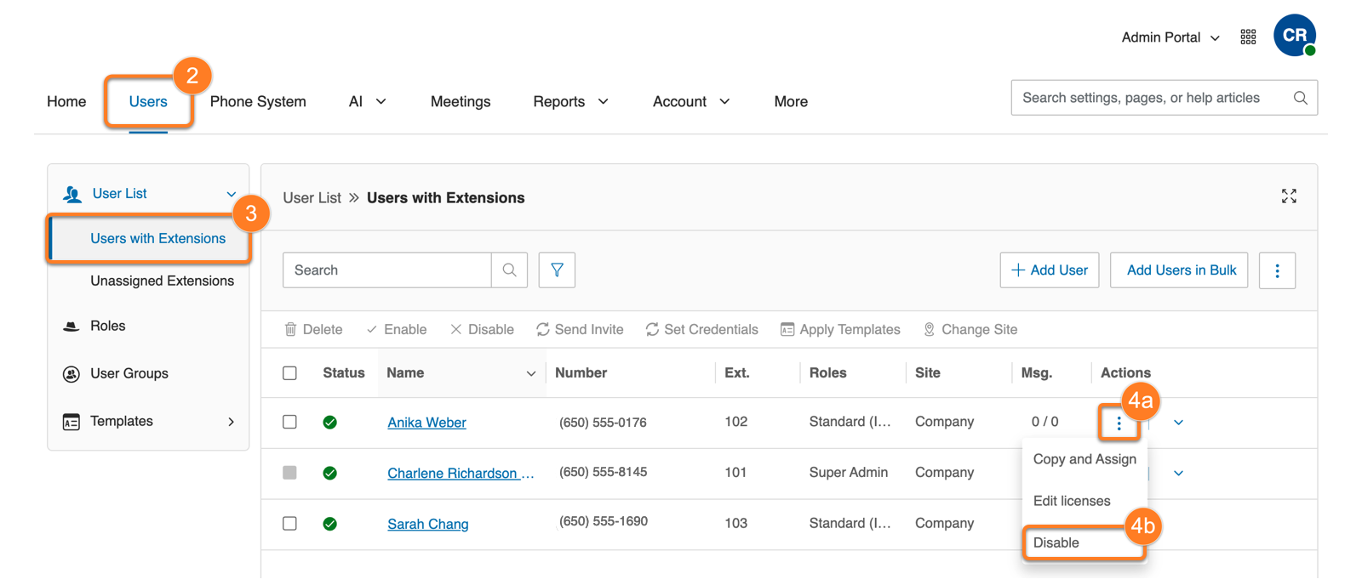Select Sarah Chang's row checkbox
The width and height of the screenshot is (1362, 585).
[289, 524]
